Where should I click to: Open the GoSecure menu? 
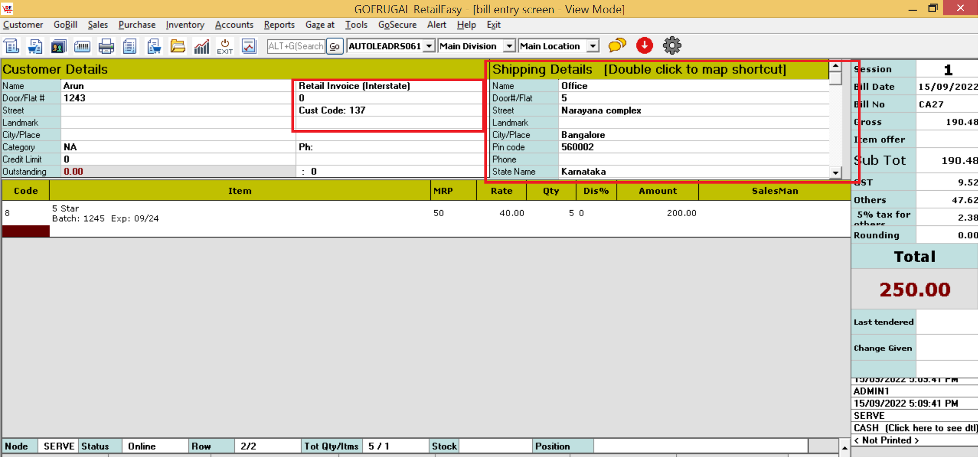[397, 24]
